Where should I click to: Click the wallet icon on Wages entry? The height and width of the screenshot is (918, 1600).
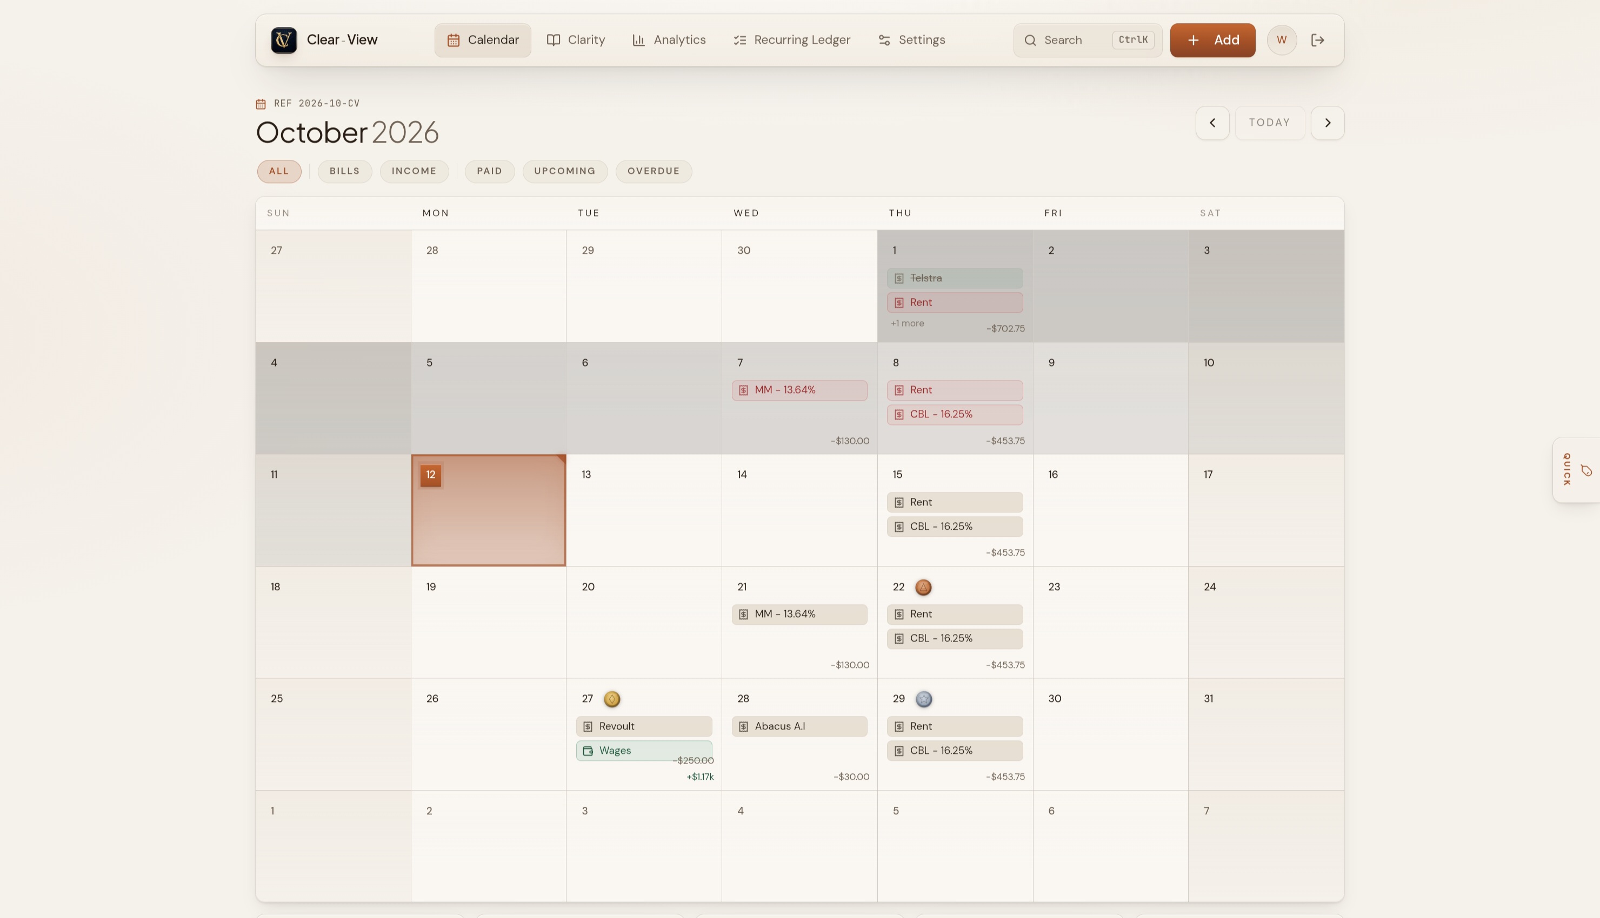click(x=588, y=752)
